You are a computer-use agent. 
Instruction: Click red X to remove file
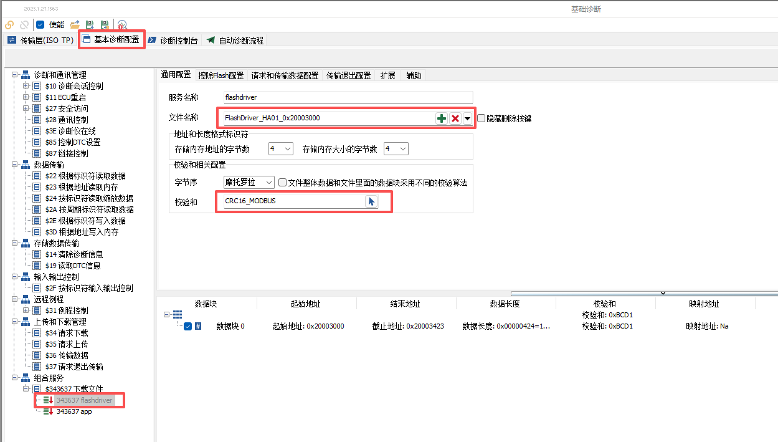(x=455, y=118)
